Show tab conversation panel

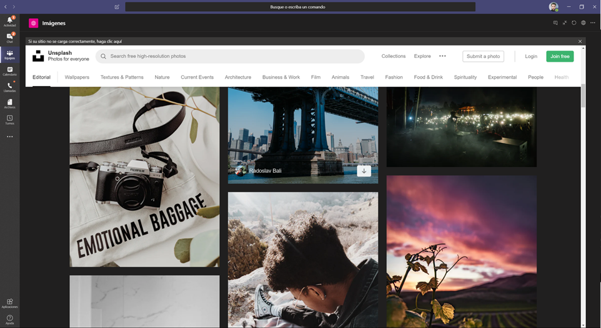[555, 23]
